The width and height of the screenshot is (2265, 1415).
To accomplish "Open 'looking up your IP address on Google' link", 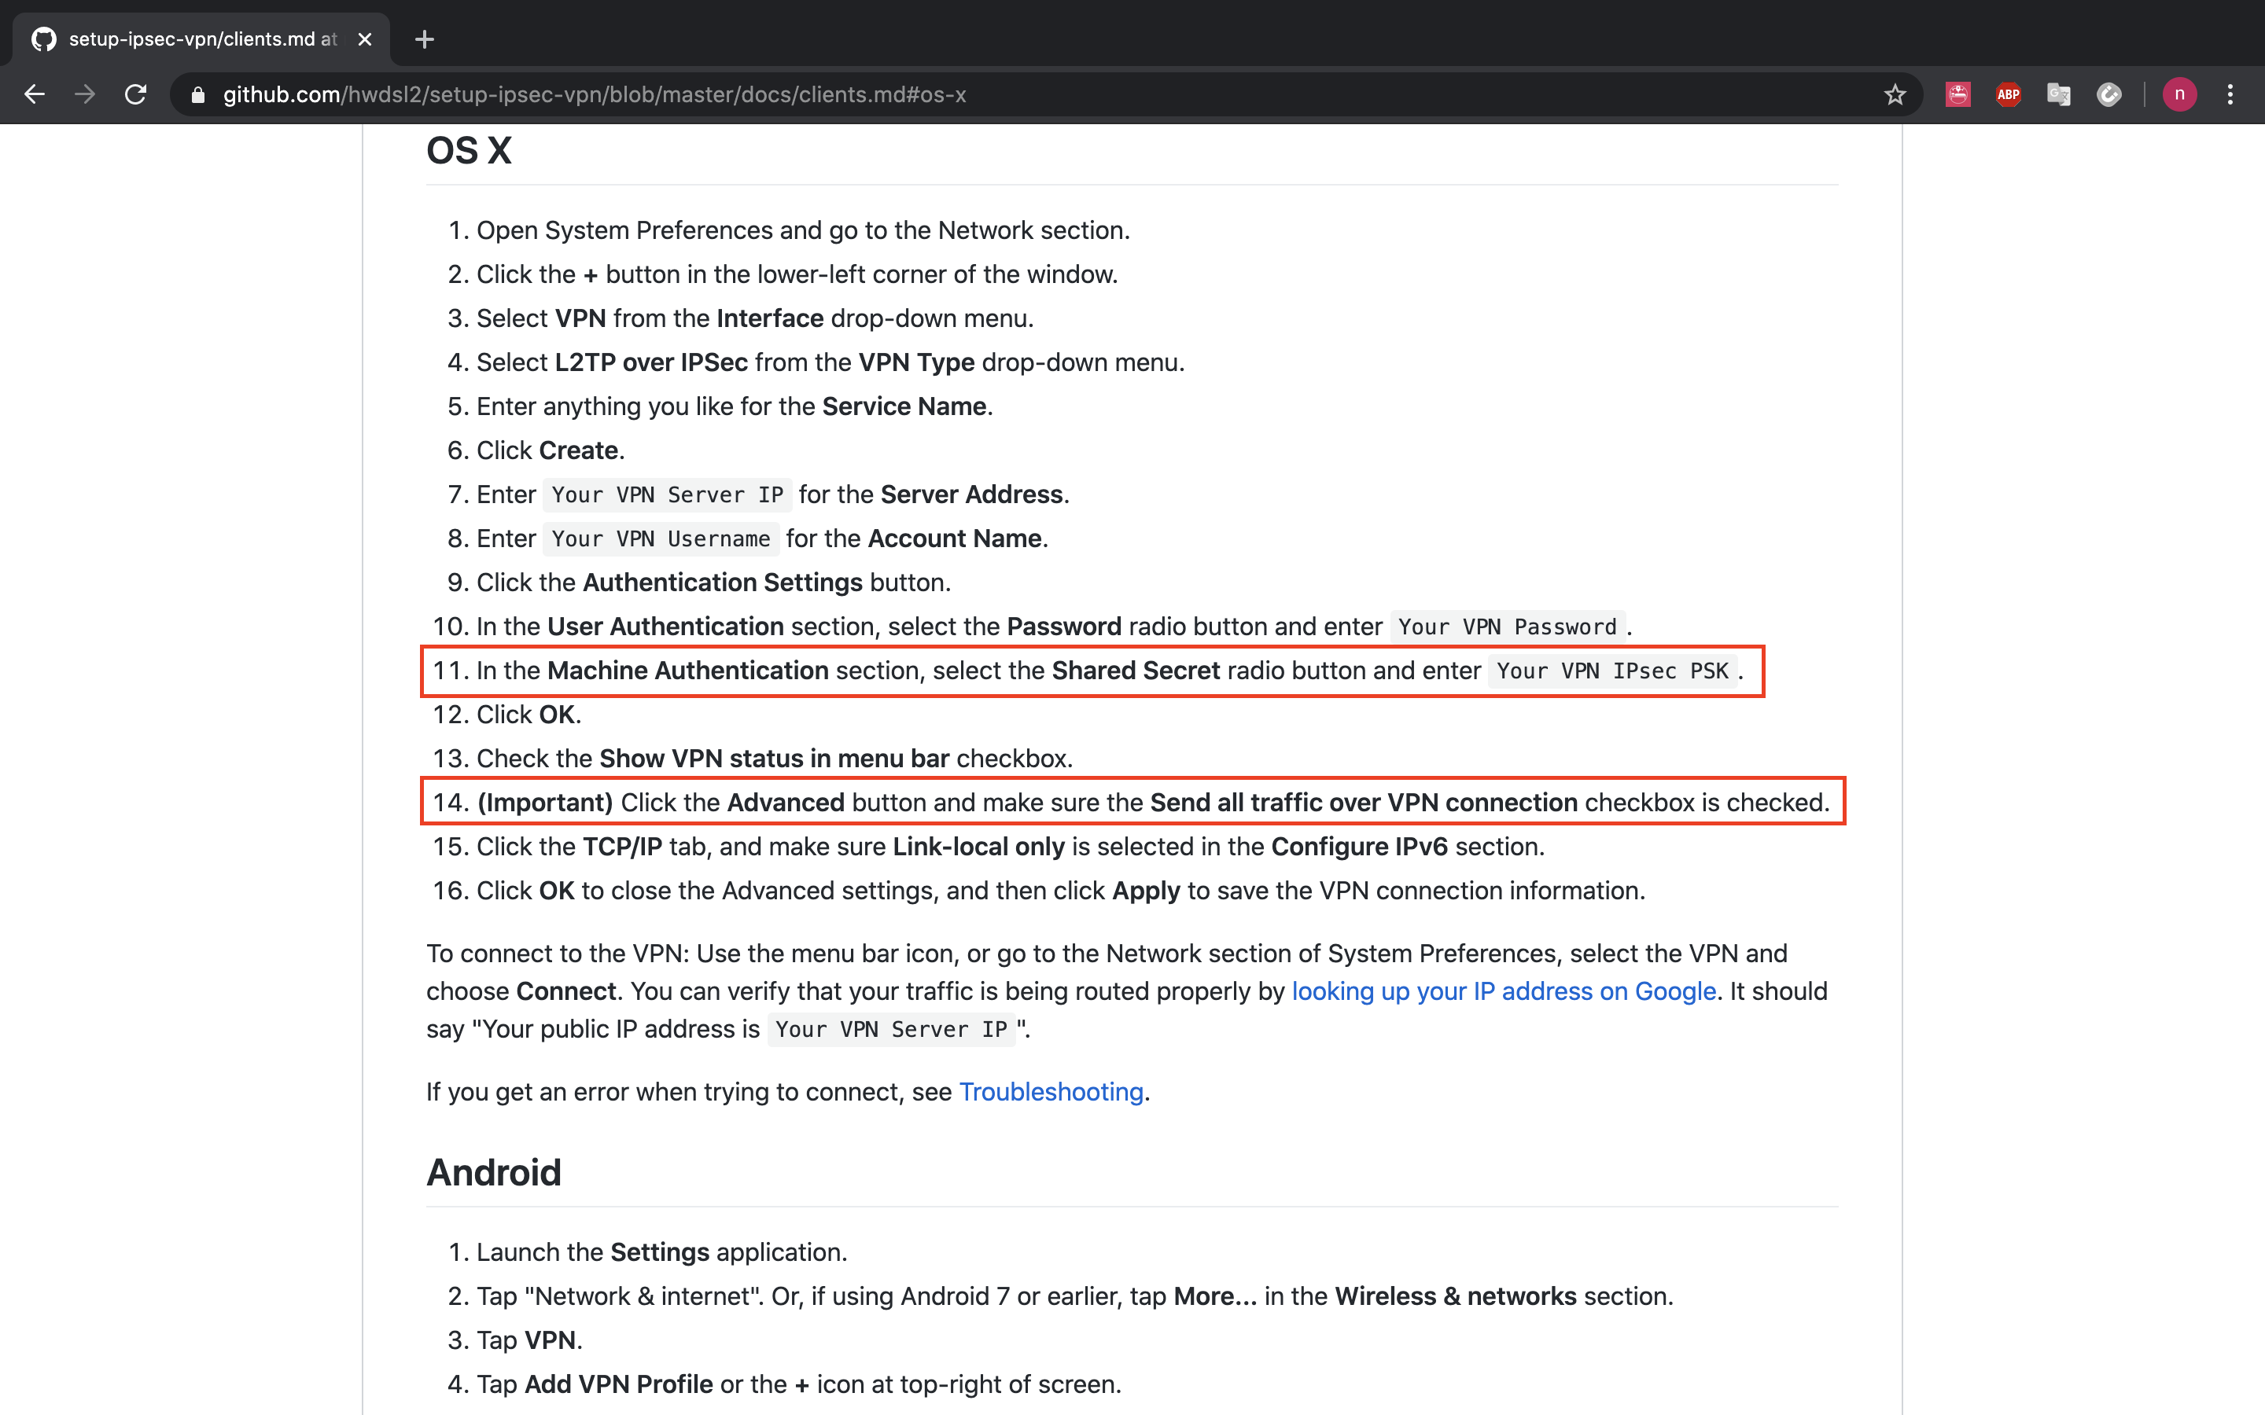I will (1503, 991).
